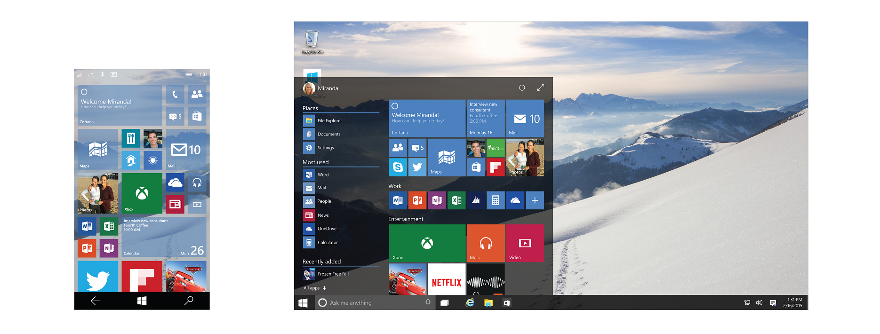The image size is (880, 334).
Task: Tap the Search magnifier on the phone
Action: (189, 301)
